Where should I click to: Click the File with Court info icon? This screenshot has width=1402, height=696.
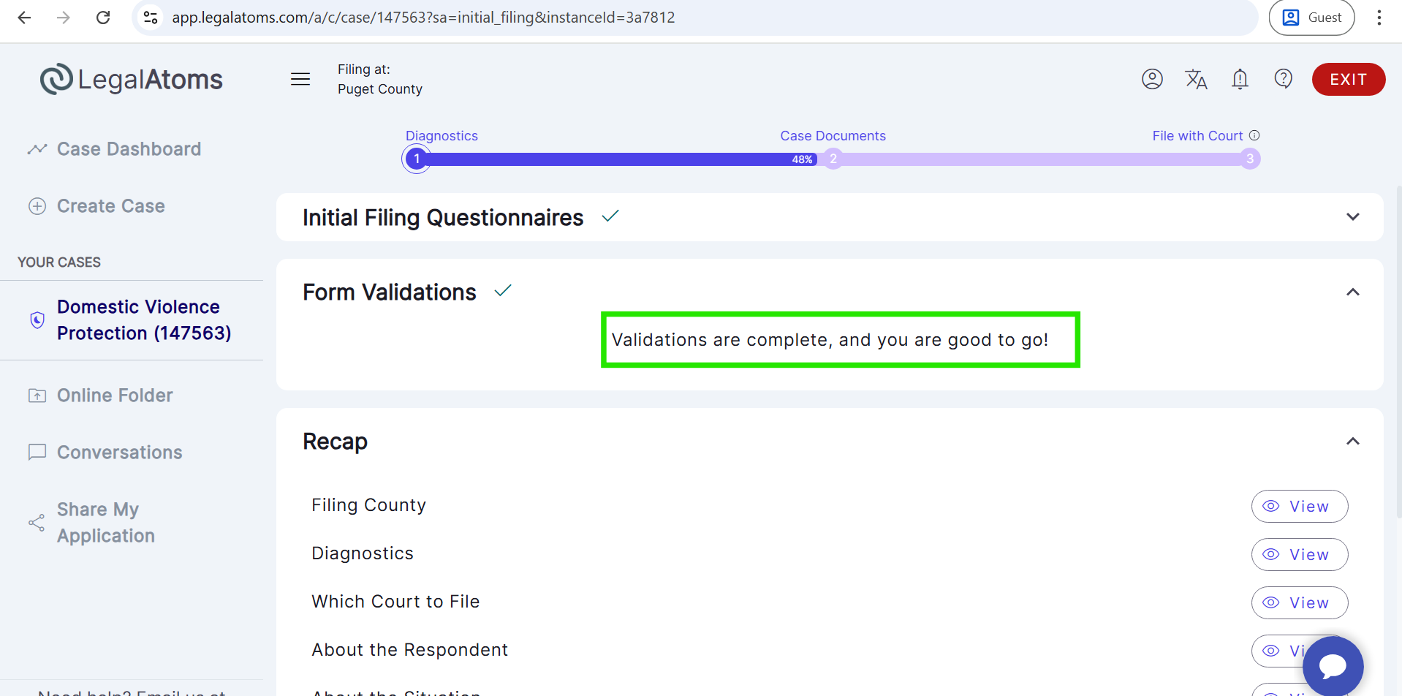[x=1254, y=135]
